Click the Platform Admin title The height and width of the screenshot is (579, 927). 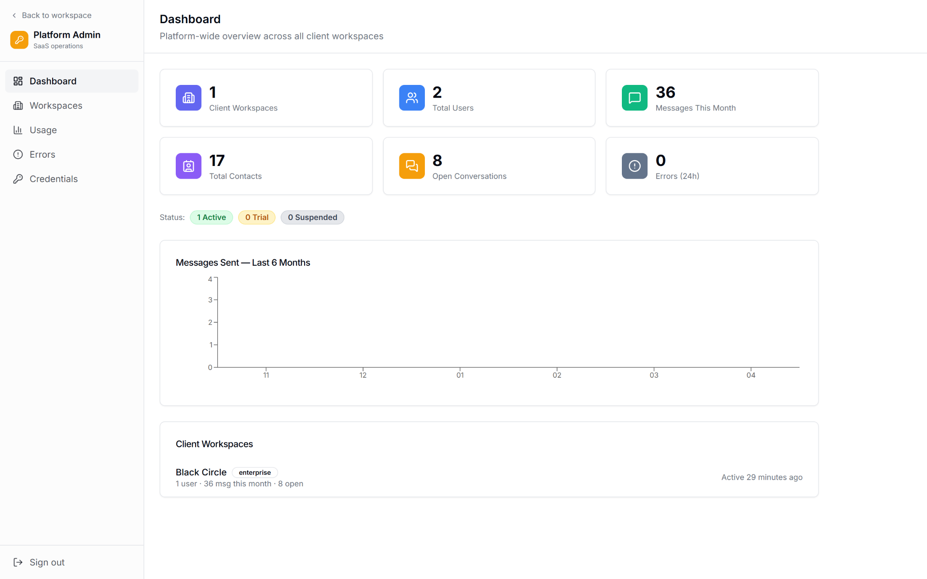(x=67, y=35)
